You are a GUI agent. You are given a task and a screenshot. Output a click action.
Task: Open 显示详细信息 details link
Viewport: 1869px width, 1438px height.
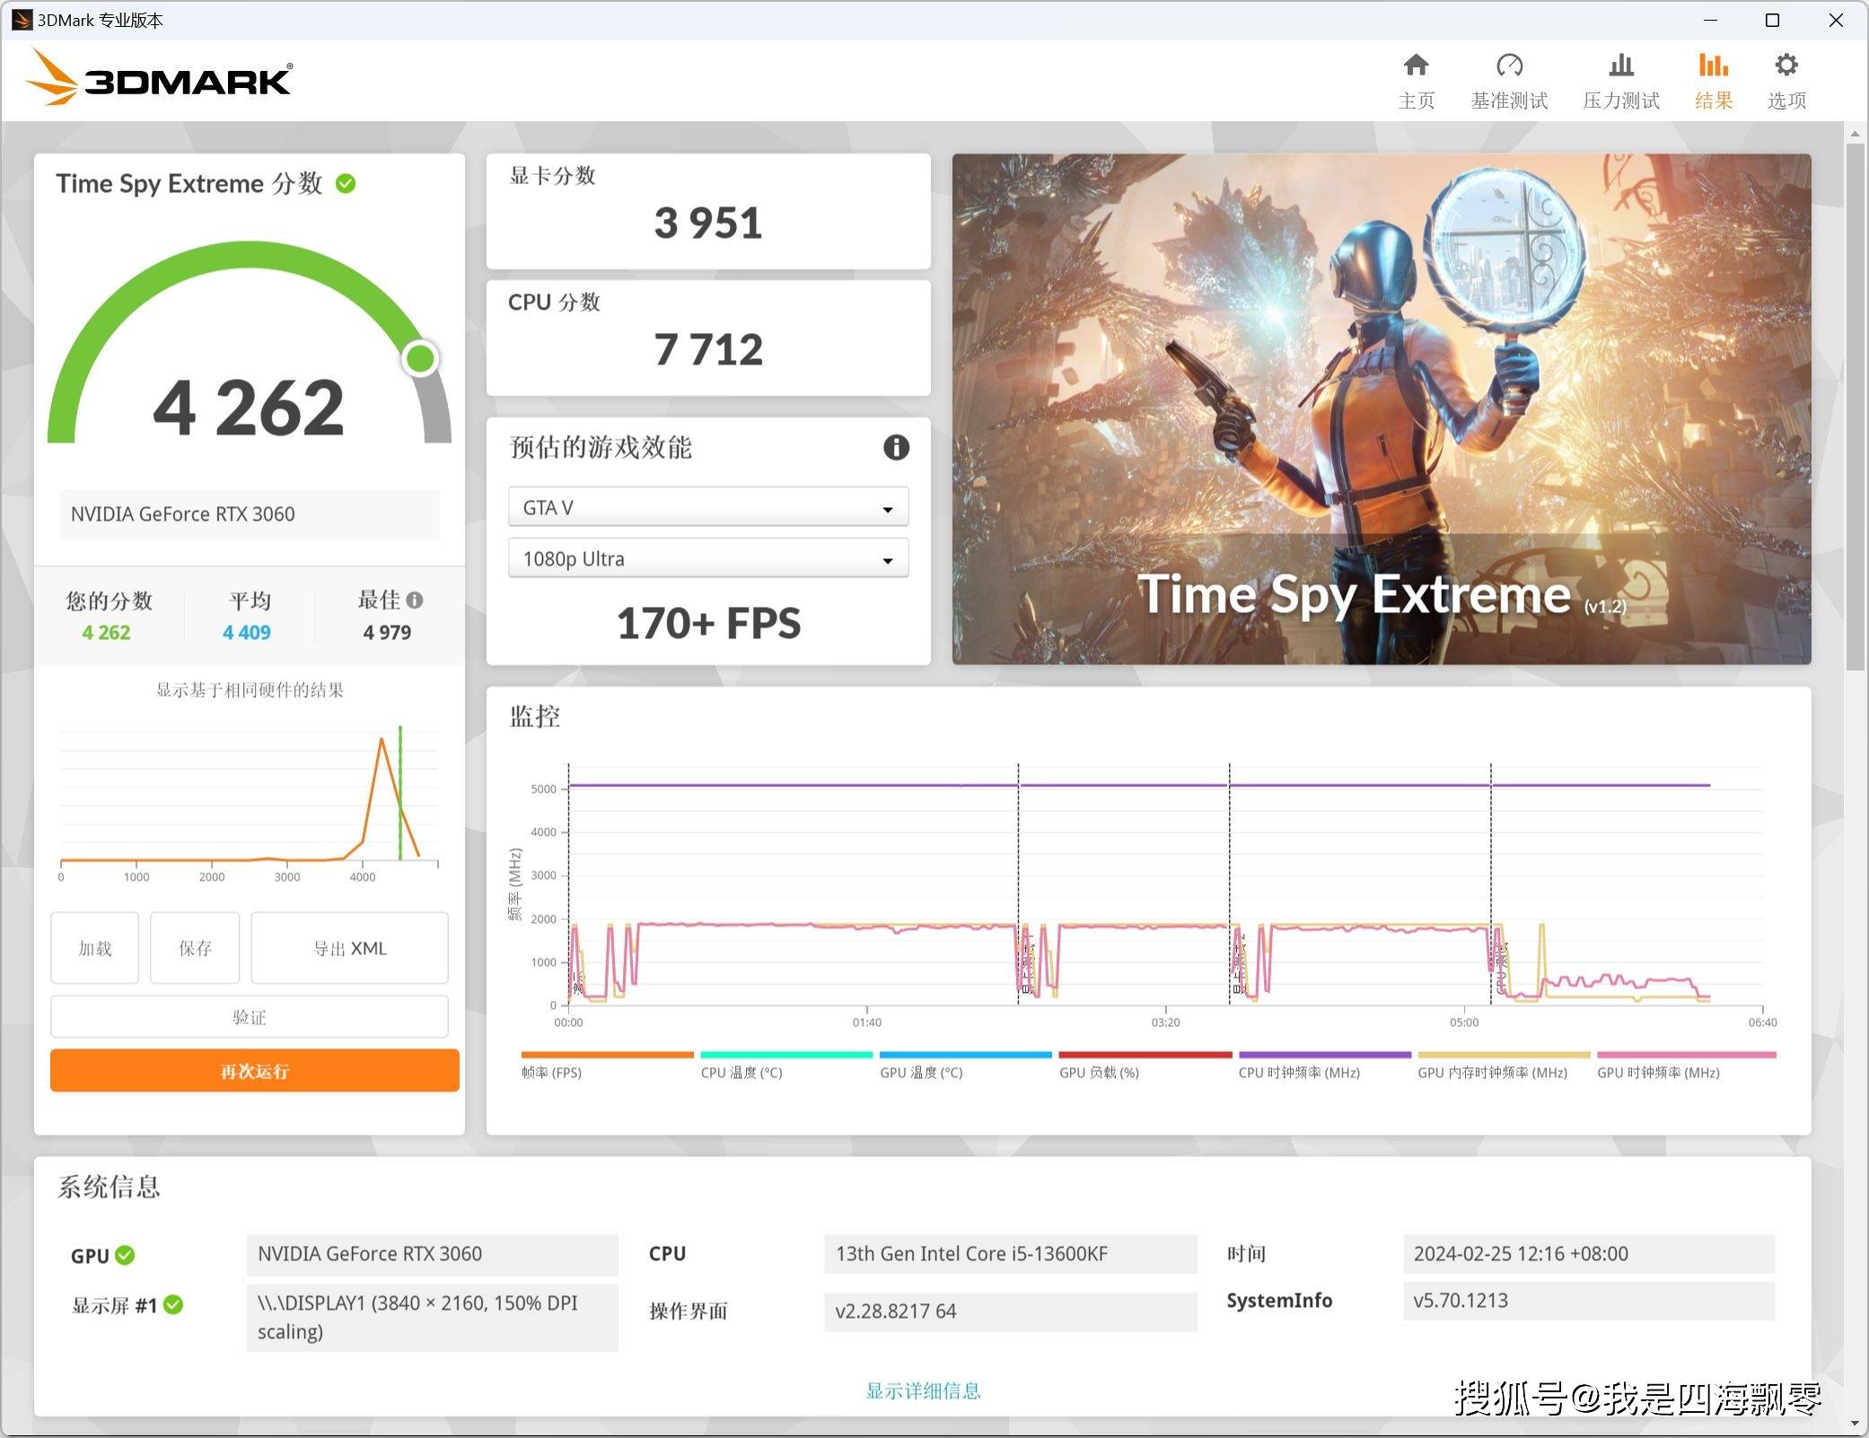pyautogui.click(x=923, y=1390)
